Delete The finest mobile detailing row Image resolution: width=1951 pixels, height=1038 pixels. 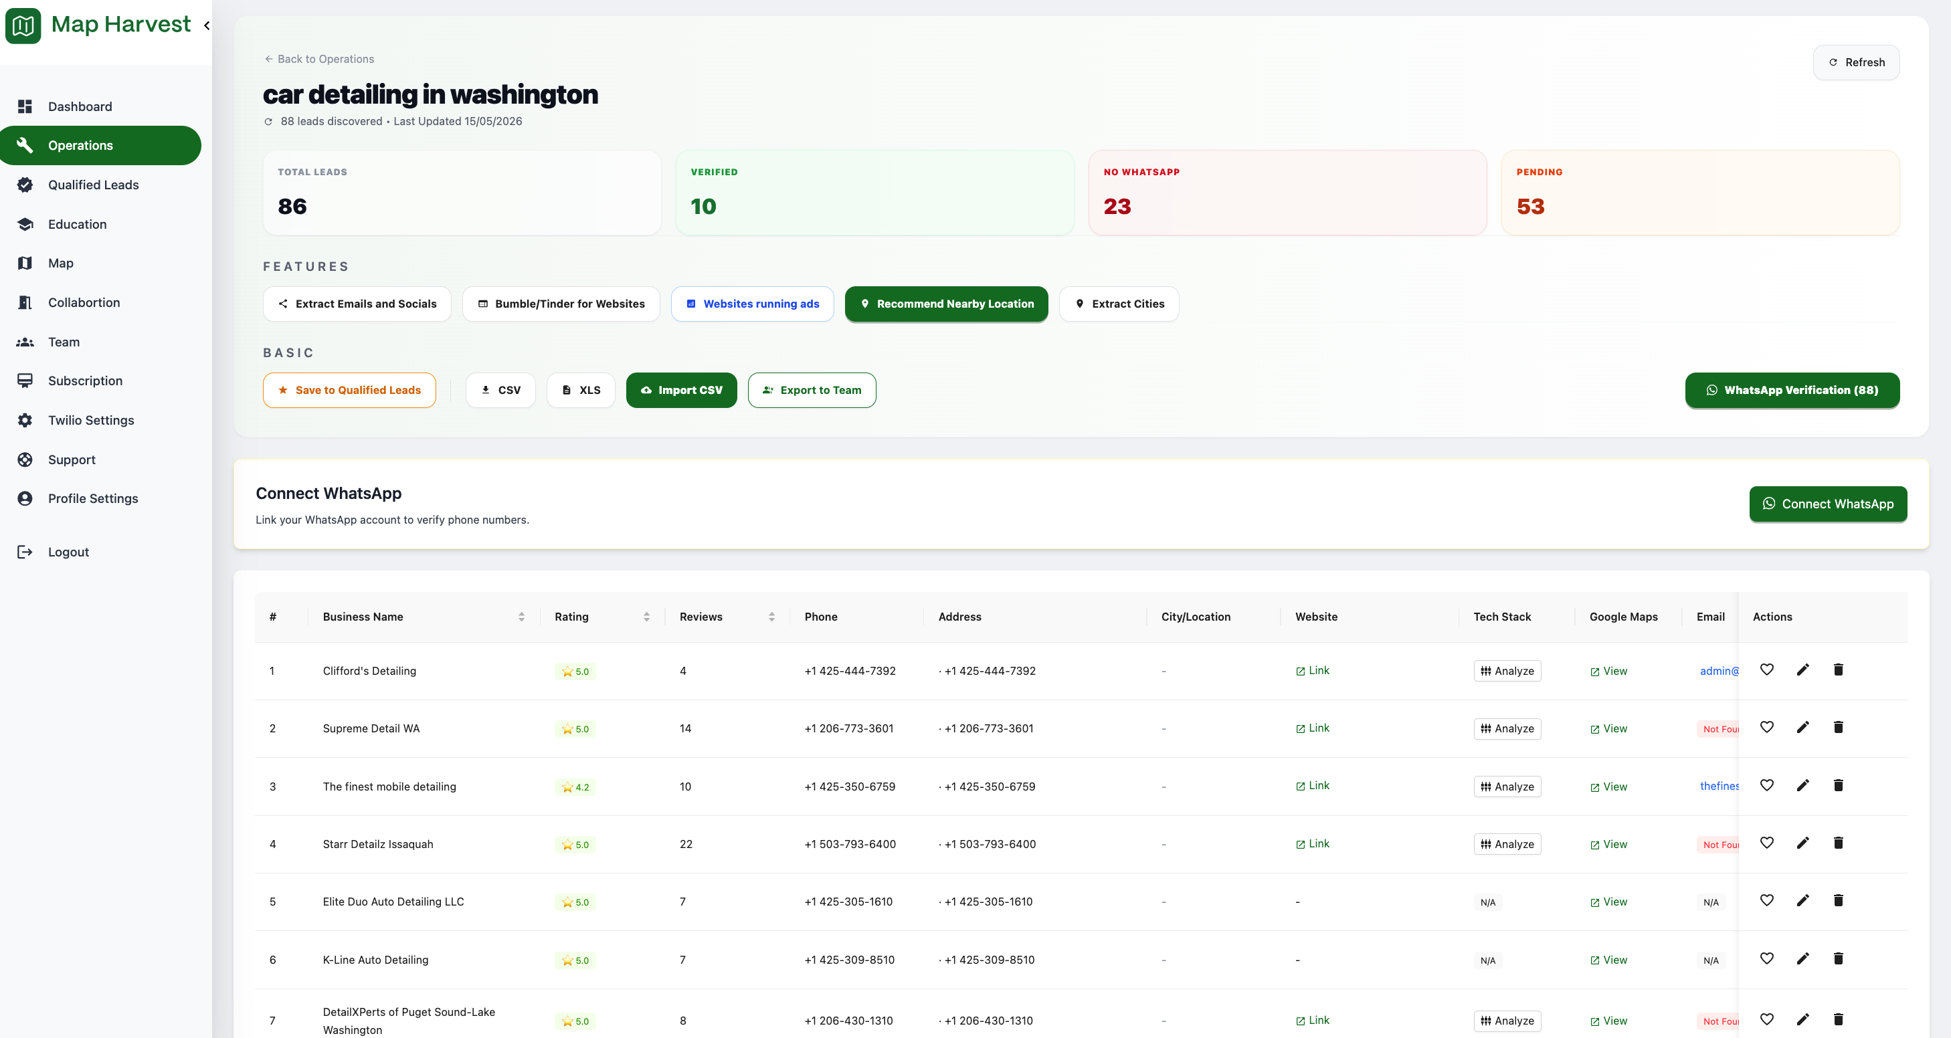(1838, 785)
